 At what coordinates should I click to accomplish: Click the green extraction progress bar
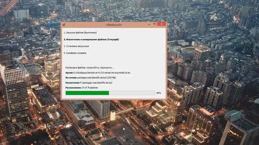tap(110, 93)
